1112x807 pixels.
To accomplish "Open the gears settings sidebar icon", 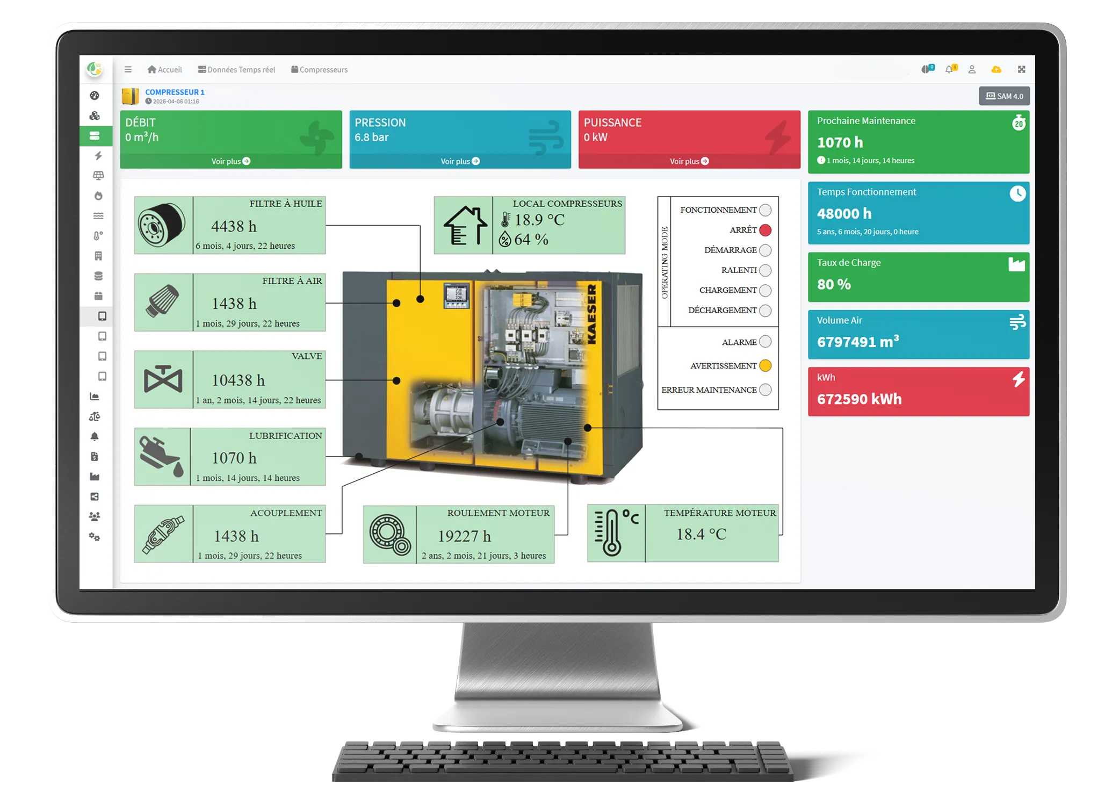I will click(x=95, y=537).
